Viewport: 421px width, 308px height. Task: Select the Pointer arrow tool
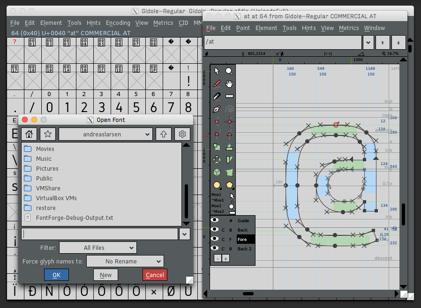click(217, 71)
